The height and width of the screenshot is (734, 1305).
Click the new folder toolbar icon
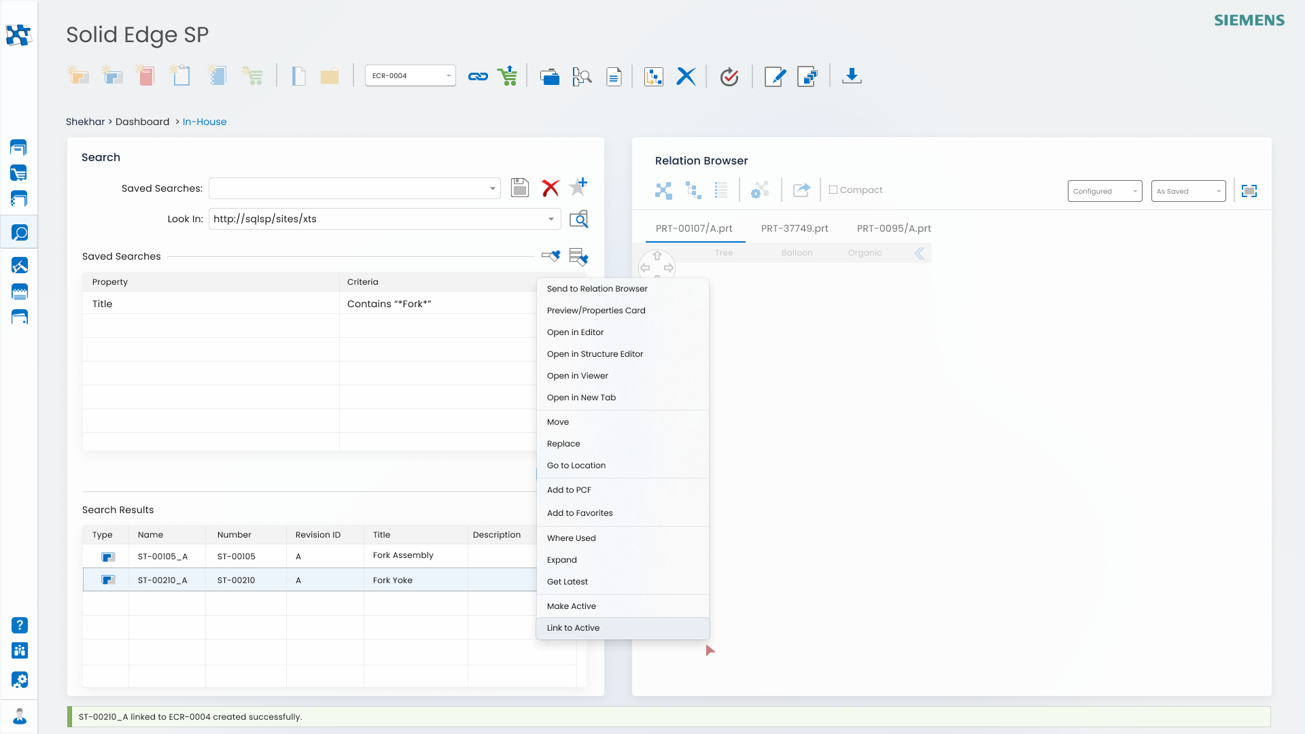tap(330, 76)
